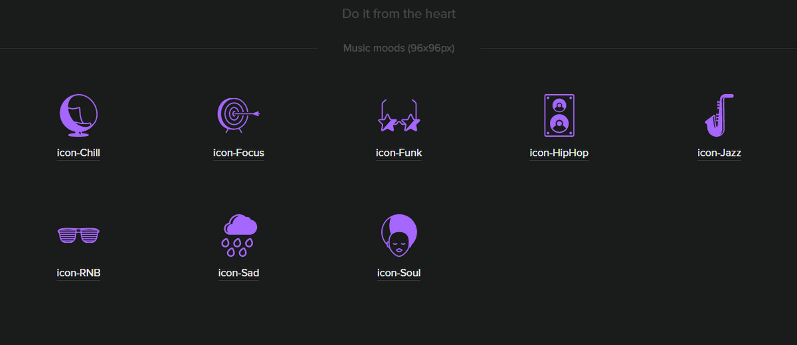
Task: Select the HipHop speaker icon
Action: point(559,115)
